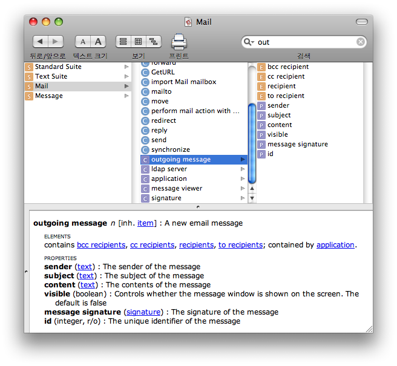Select the Standard Suite row
This screenshot has width=397, height=366.
pos(77,67)
